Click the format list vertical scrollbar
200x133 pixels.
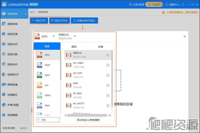pos(61,65)
